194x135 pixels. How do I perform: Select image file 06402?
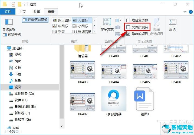pos(176,52)
